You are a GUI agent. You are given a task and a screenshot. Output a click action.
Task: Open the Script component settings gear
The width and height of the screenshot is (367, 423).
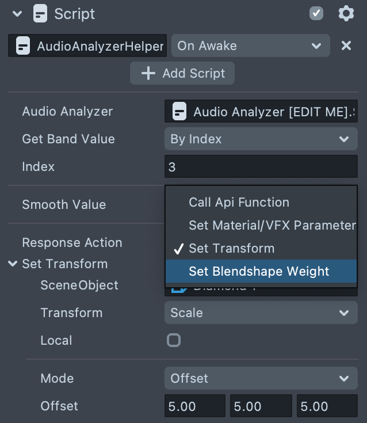346,13
